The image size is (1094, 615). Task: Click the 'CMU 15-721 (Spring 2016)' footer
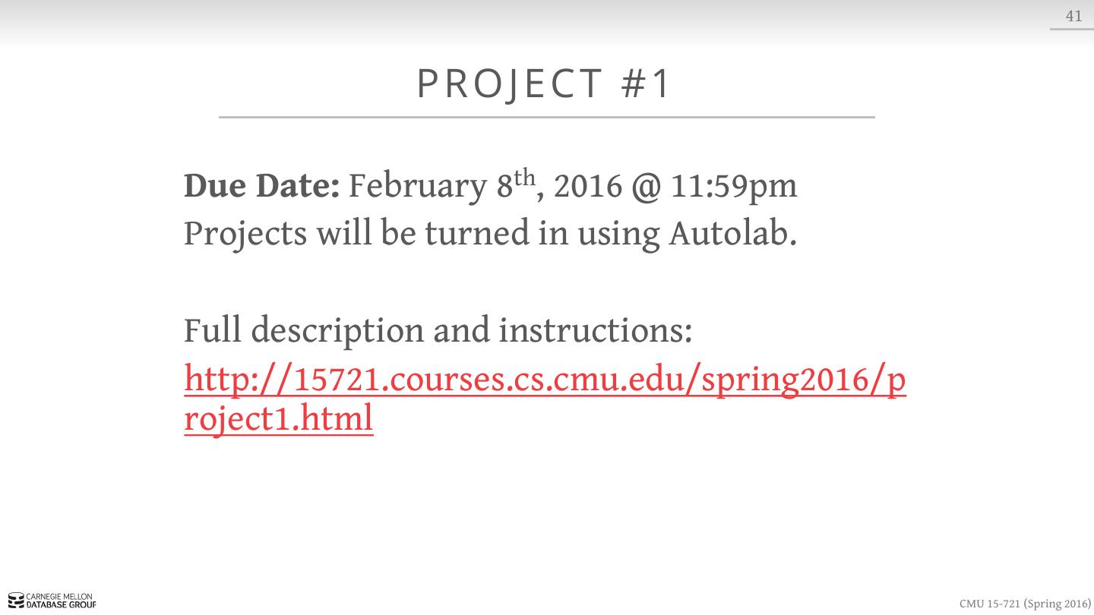pos(1024,604)
